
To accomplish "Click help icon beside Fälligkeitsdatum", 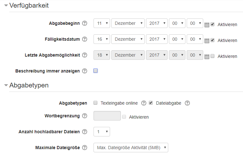I will 85,39.
